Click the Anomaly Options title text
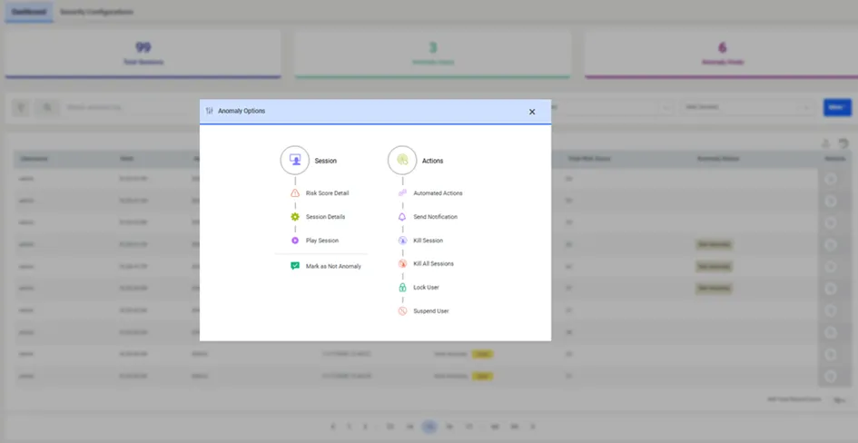The height and width of the screenshot is (443, 858). 242,111
